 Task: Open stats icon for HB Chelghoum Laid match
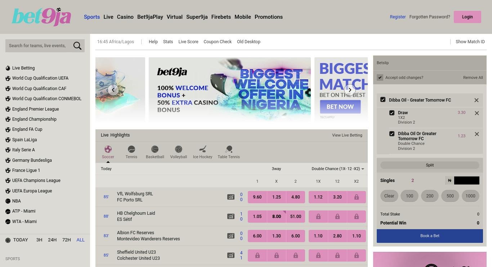(x=231, y=217)
